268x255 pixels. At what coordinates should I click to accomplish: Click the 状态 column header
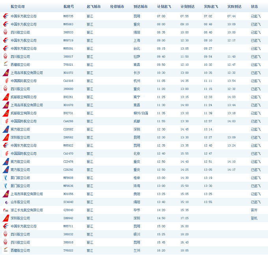tap(254, 7)
